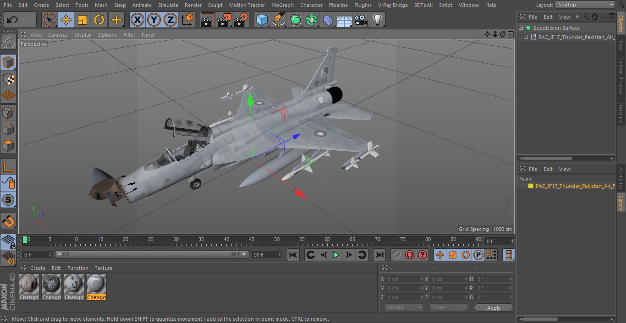This screenshot has height=323, width=626.
Task: Switch to the Takes side tab
Action: click(621, 44)
